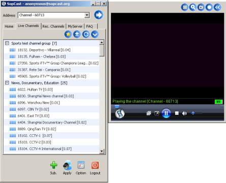
Task: Select channel 6030 ShangHai News channel
Action: pos(51,96)
